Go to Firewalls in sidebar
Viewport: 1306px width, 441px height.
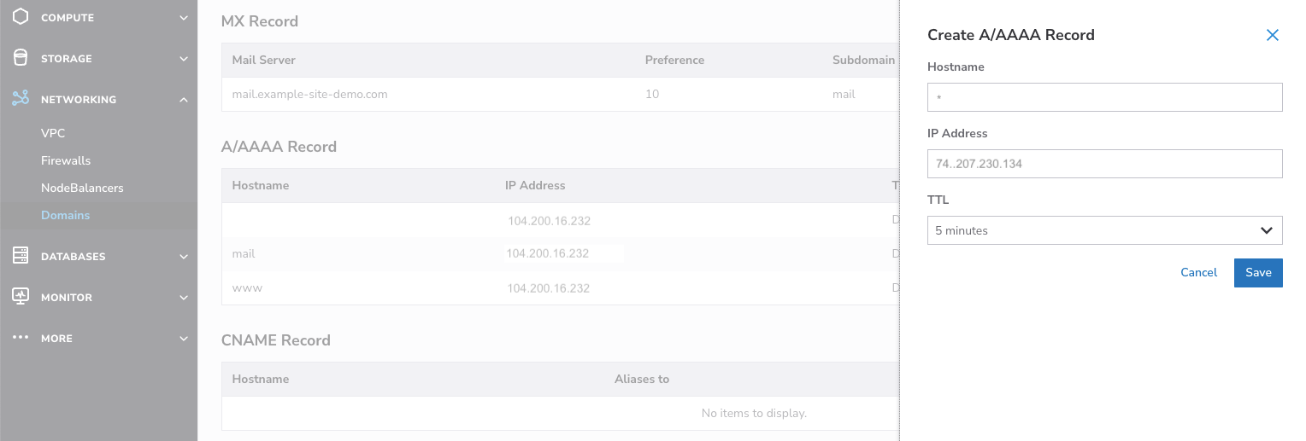66,160
